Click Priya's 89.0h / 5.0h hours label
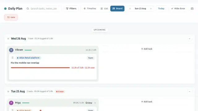The width and height of the screenshot is (198, 111). coord(79,103)
